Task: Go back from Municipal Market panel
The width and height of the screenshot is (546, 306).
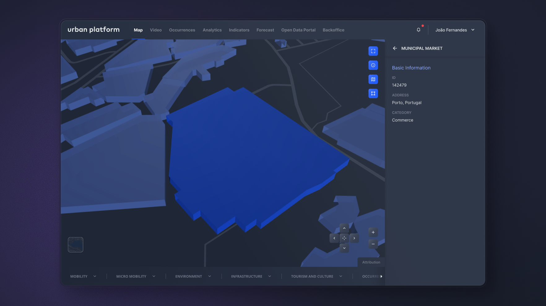Action: [x=395, y=48]
